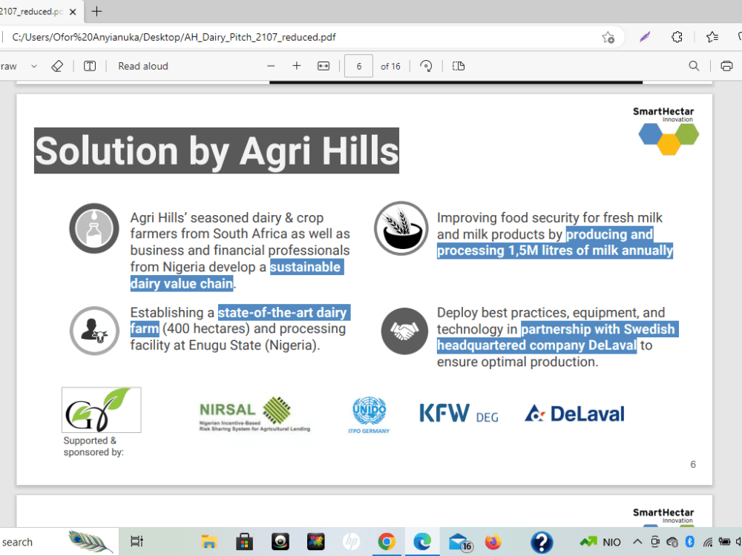Open the HP app on the taskbar
This screenshot has height=556, width=742.
(x=351, y=542)
